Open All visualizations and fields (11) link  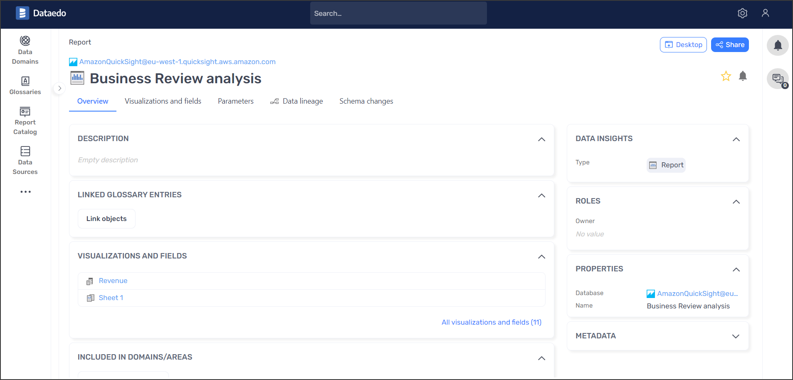tap(492, 323)
